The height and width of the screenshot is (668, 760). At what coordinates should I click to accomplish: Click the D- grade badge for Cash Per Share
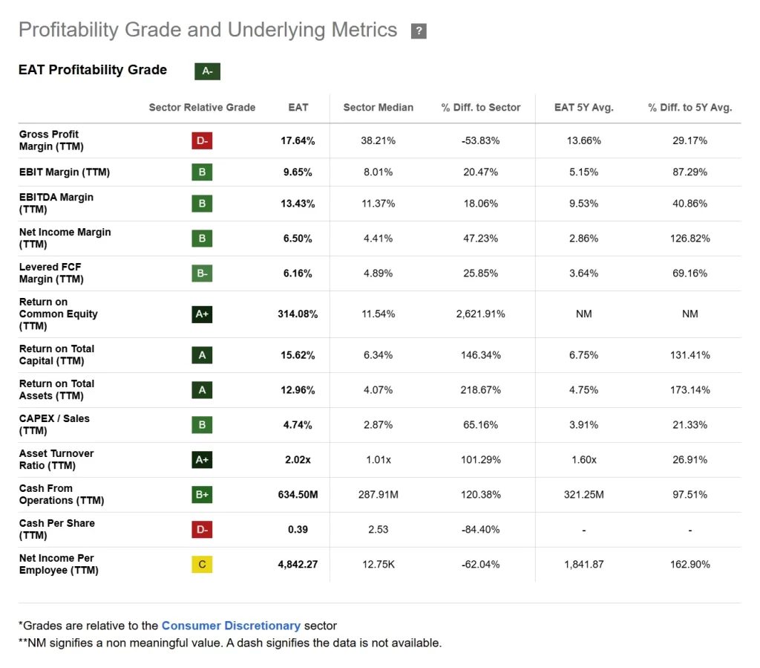tap(202, 530)
